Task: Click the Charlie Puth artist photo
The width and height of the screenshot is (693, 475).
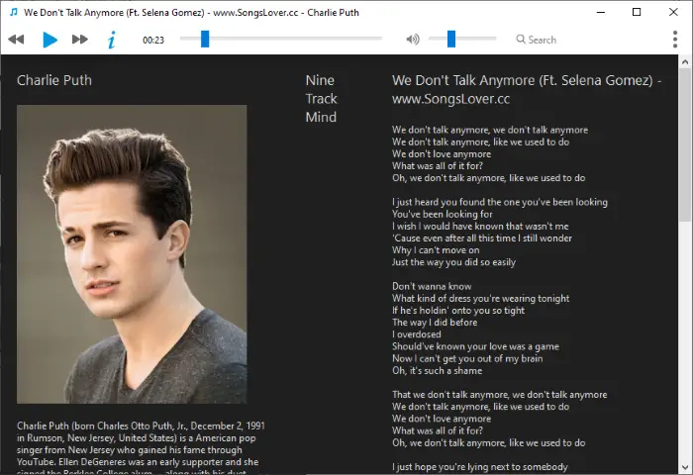Action: (132, 254)
